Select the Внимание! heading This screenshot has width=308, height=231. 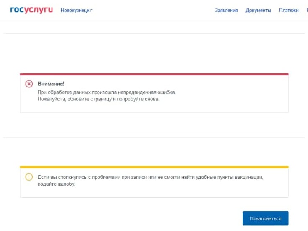click(51, 84)
